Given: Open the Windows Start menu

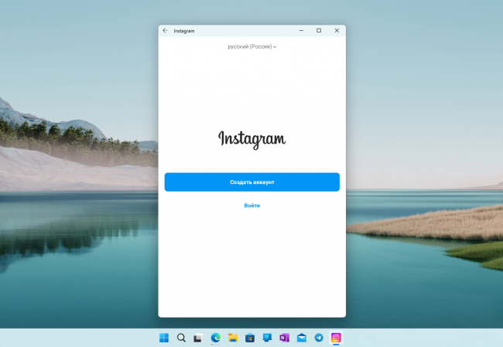Looking at the screenshot, I should tap(164, 338).
